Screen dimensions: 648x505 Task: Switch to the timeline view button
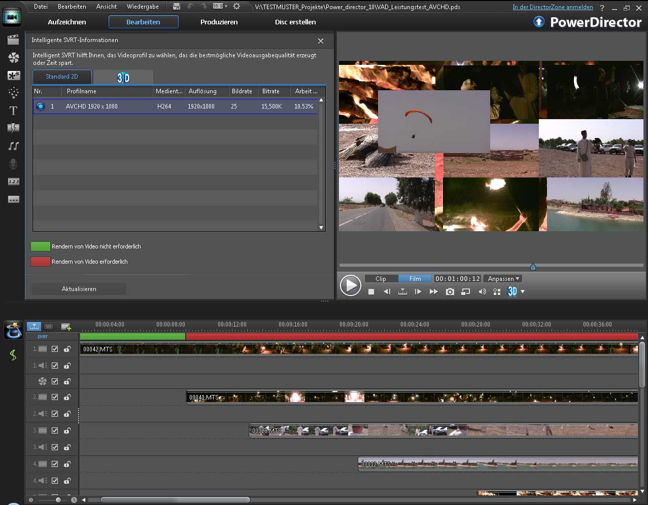tap(34, 327)
